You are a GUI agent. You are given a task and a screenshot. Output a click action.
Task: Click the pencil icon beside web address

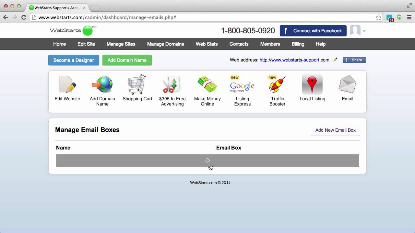(x=335, y=60)
